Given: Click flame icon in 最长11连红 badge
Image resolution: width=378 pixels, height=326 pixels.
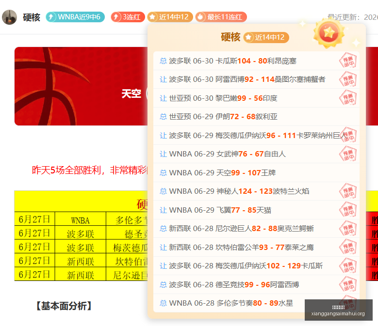Looking at the screenshot, I should click(200, 17).
